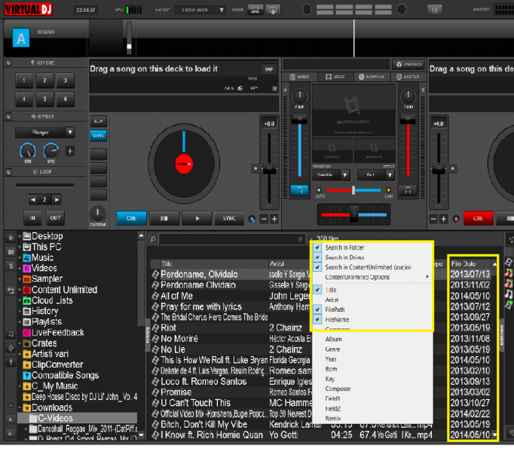Viewport: 514px width, 452px height.
Task: Collapse the EFFECT panel
Action: click(x=8, y=117)
